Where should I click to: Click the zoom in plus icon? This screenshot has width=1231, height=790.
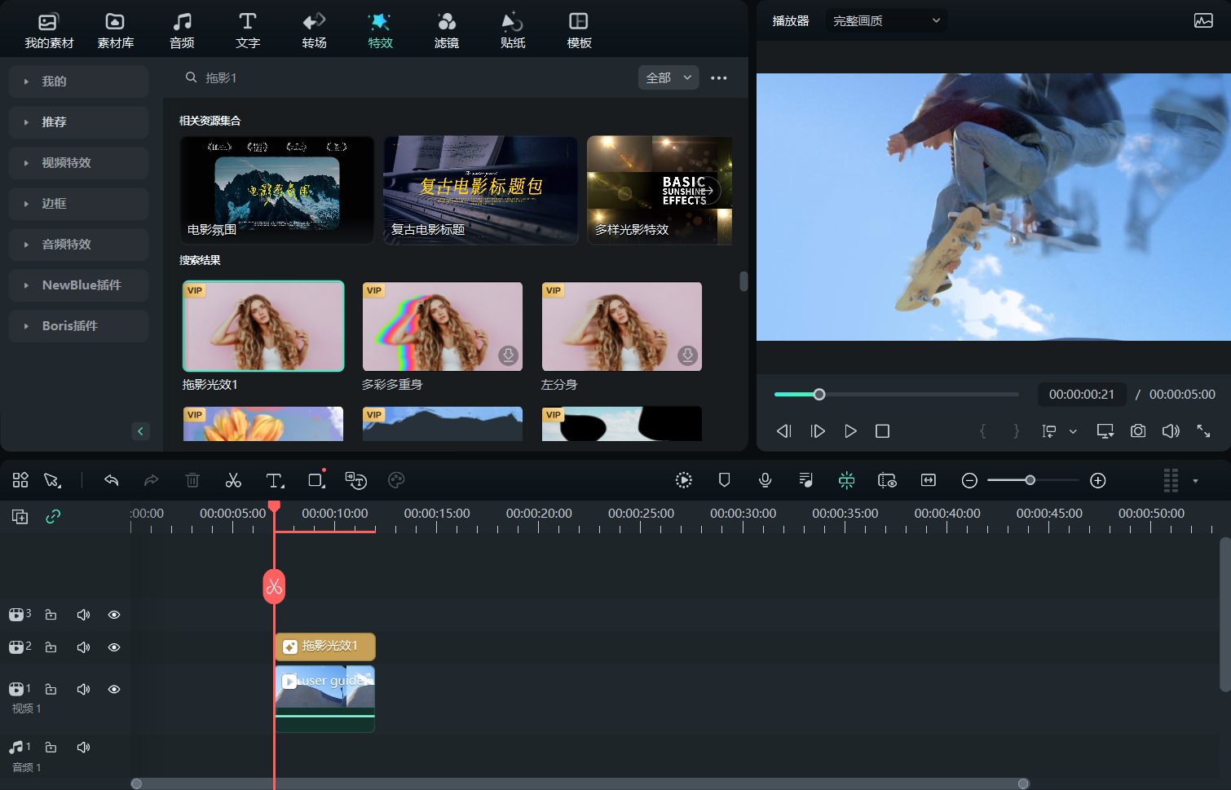(1097, 480)
